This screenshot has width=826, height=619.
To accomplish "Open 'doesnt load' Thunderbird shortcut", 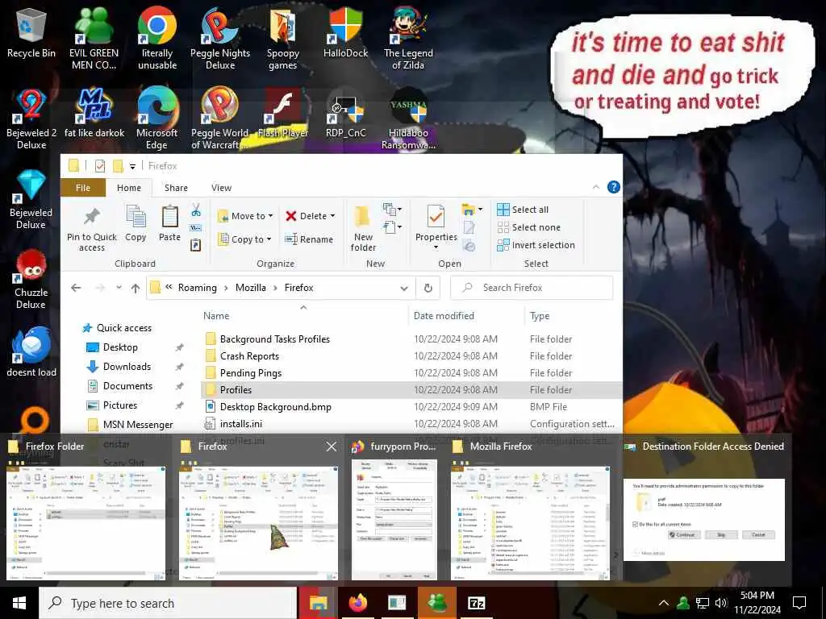I will tap(31, 353).
